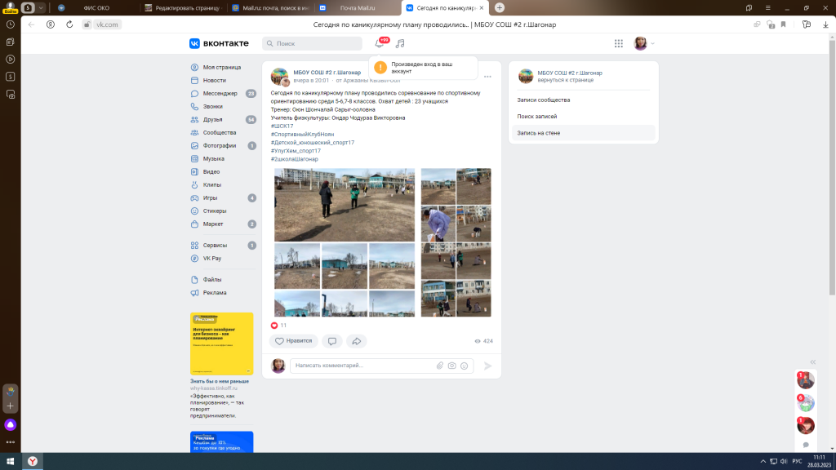Expand the collapsed chat sidebar chevron
836x470 pixels.
point(812,361)
